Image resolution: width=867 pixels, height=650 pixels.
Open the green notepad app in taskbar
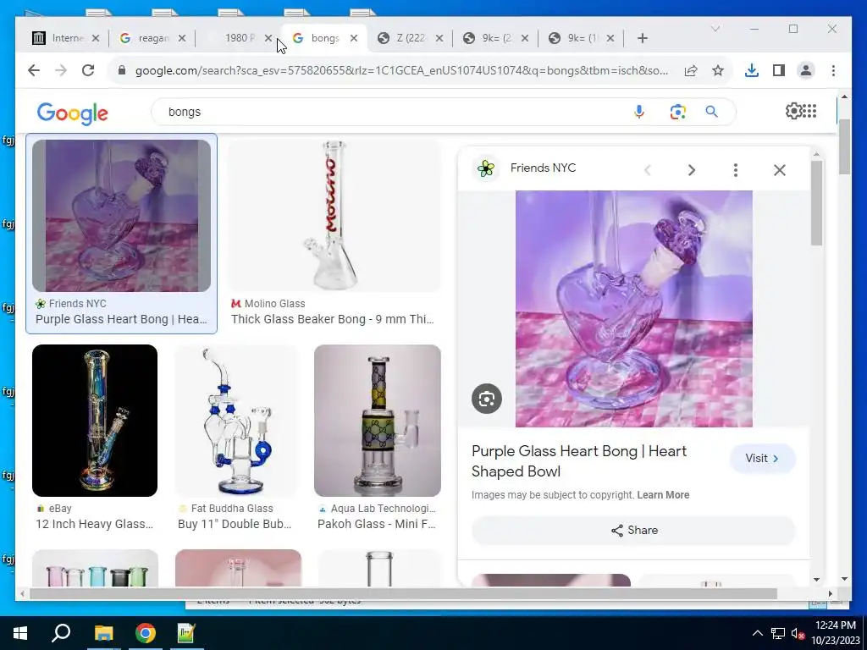[186, 633]
